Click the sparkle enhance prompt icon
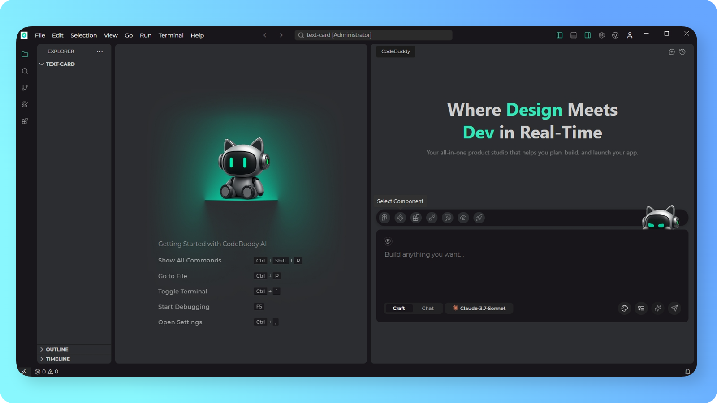 658,308
